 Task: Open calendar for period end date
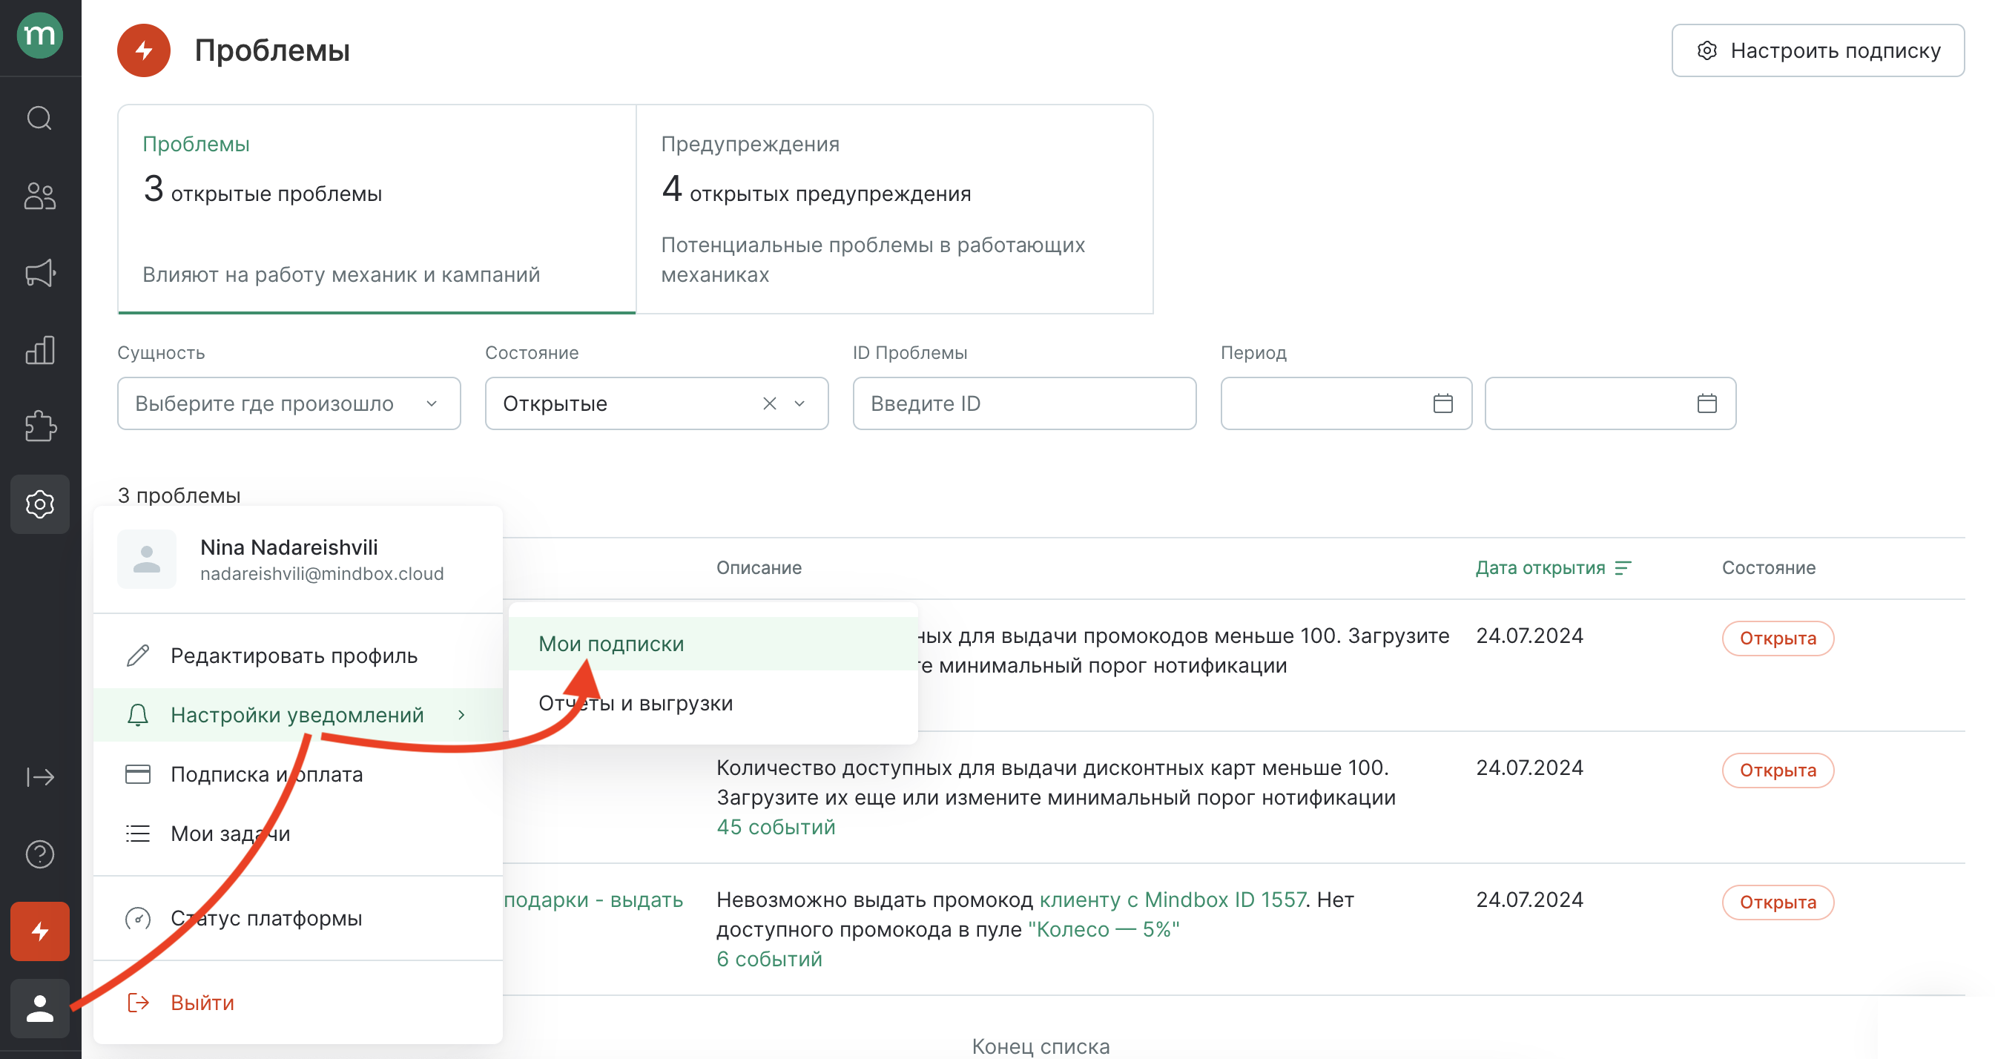1706,403
